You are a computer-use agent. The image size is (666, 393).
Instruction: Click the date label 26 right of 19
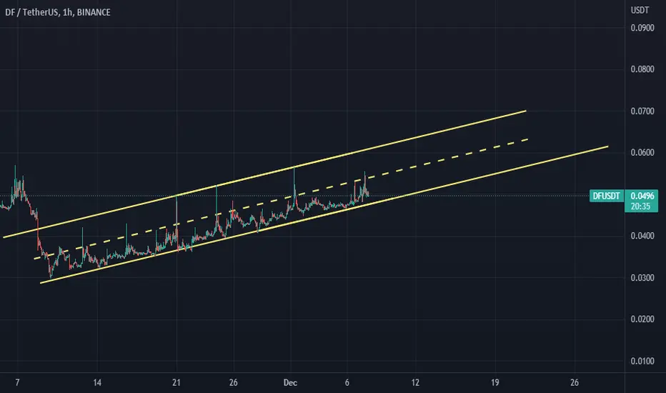pyautogui.click(x=575, y=383)
